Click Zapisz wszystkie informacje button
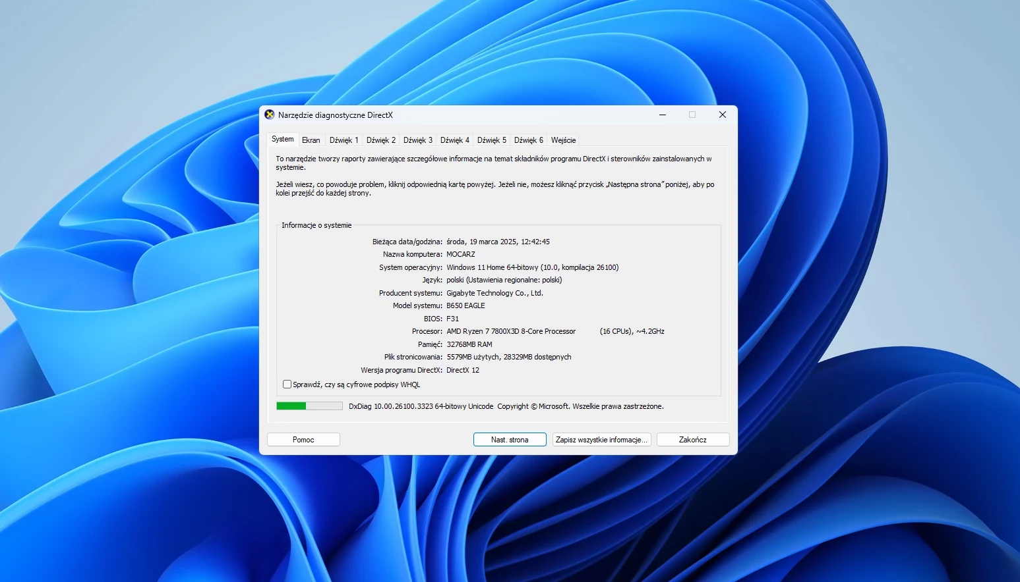The width and height of the screenshot is (1020, 582). click(x=601, y=440)
